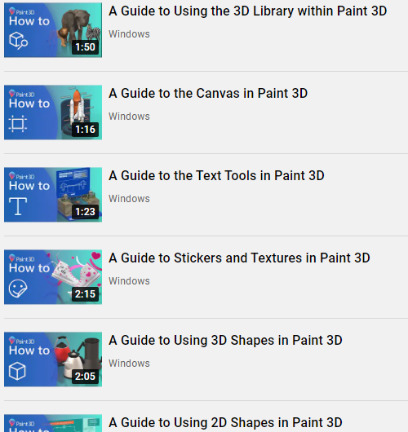This screenshot has width=408, height=432.
Task: Open "A Guide to Using the 3D Library within Paint 3D"
Action: [x=248, y=11]
